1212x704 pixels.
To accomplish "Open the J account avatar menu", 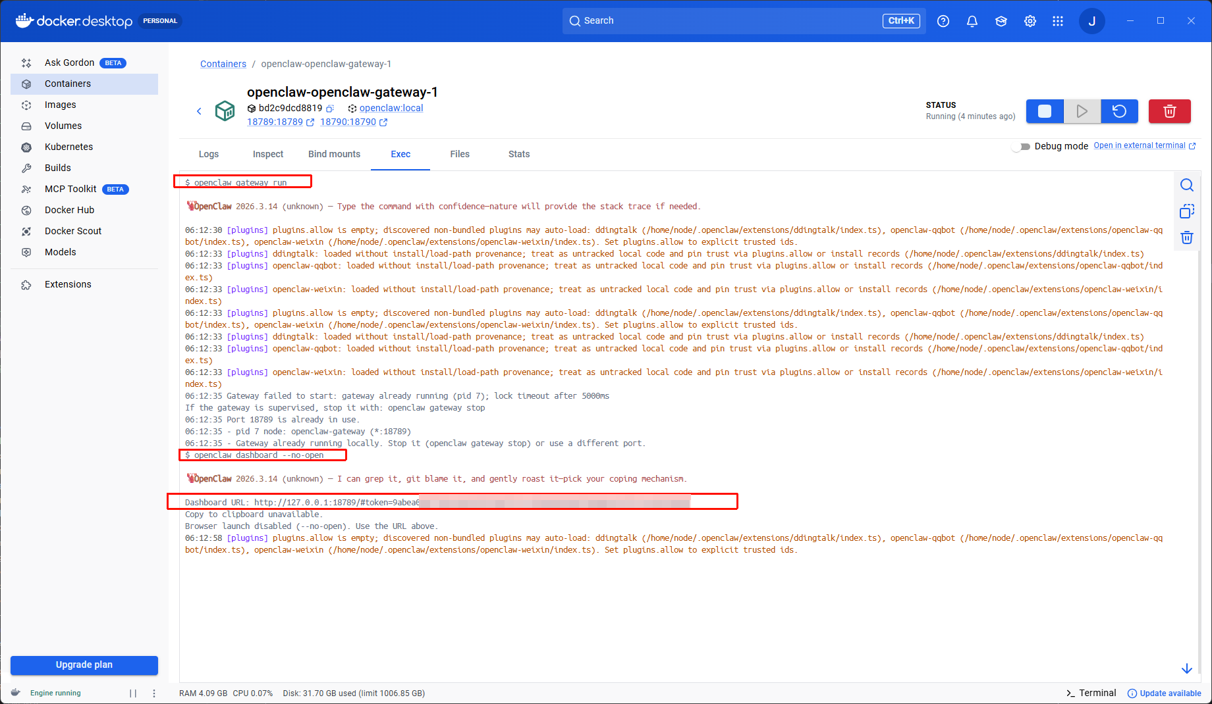I will [x=1091, y=21].
